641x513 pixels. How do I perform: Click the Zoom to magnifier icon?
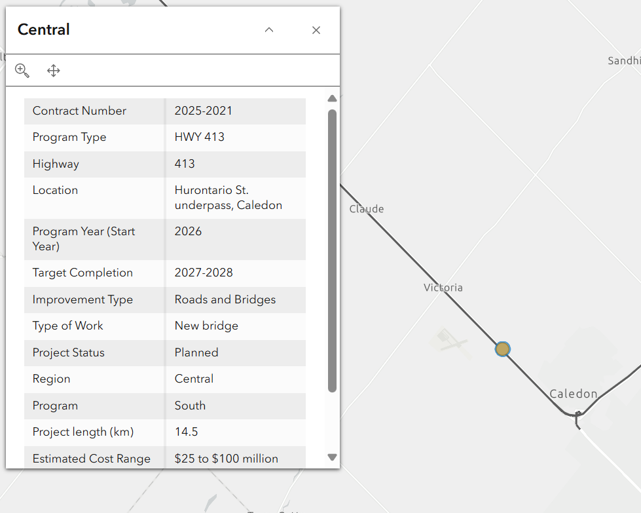coord(22,71)
